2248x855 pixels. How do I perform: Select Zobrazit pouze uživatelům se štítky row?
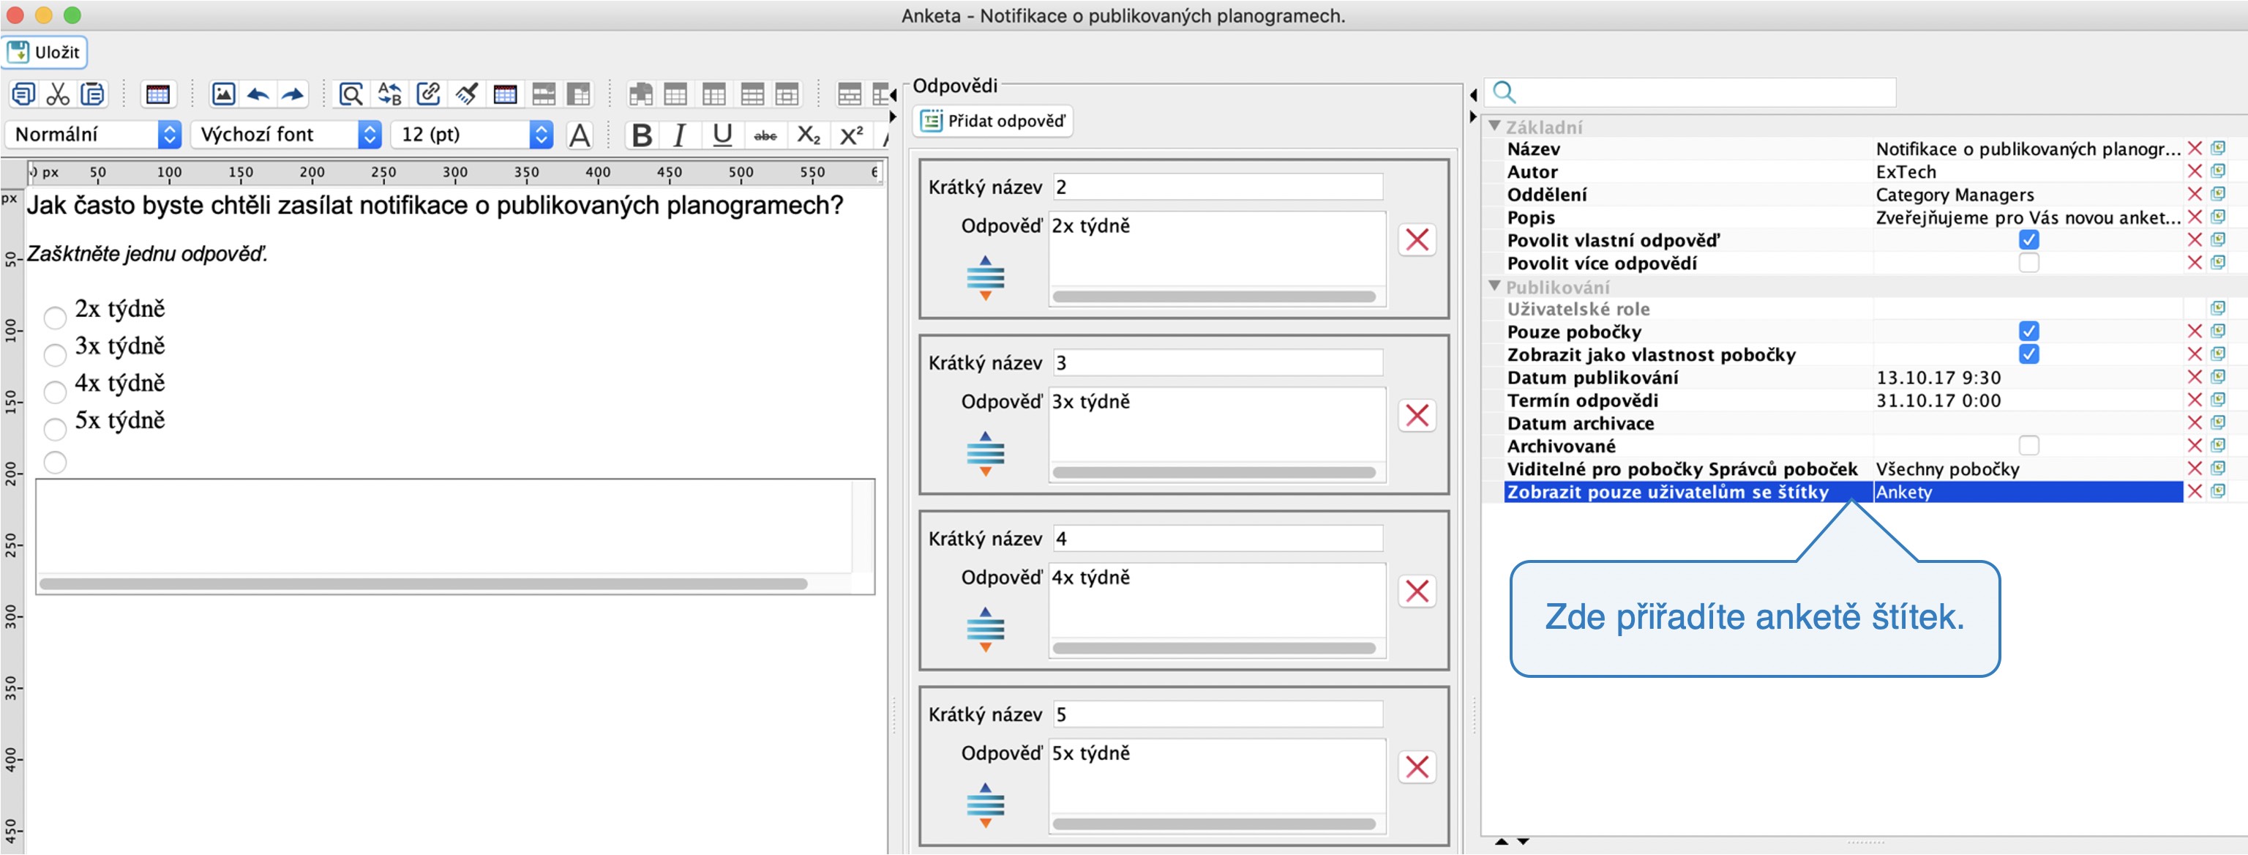1843,492
